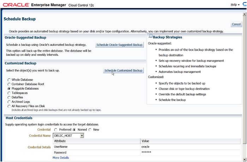Open the Help menu
247x162 pixels.
(234, 5)
